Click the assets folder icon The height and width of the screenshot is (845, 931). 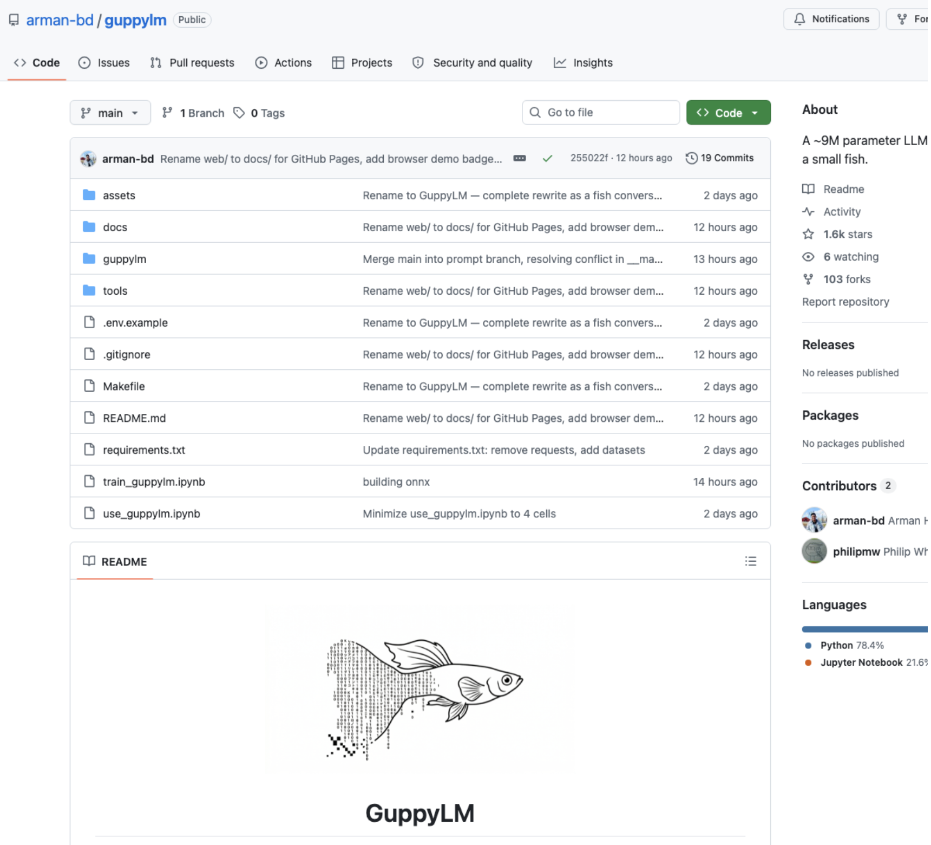point(89,195)
